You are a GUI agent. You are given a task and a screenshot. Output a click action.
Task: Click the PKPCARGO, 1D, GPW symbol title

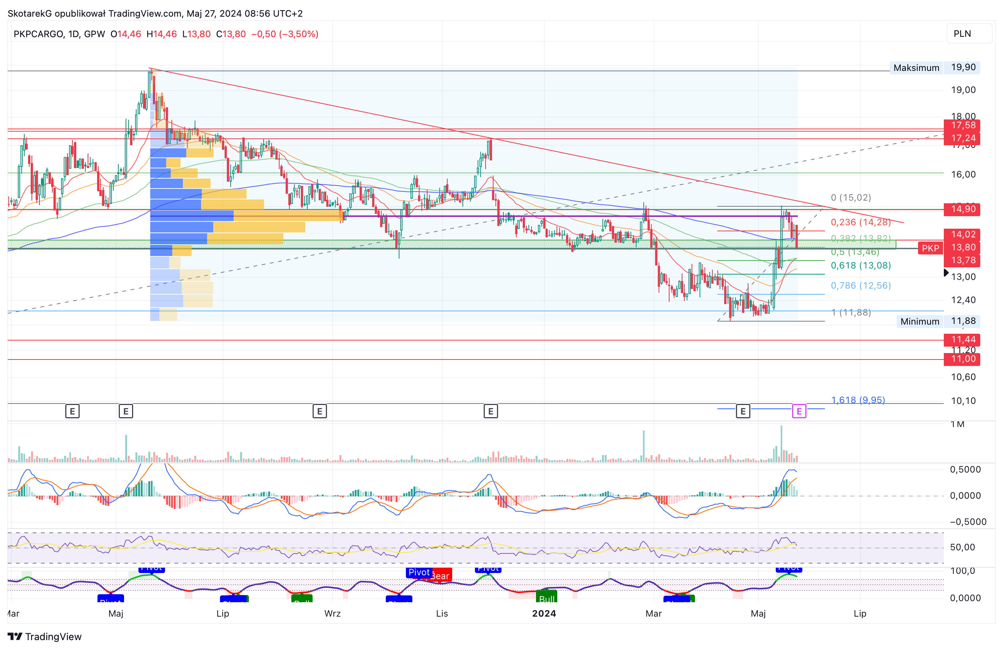click(x=60, y=34)
